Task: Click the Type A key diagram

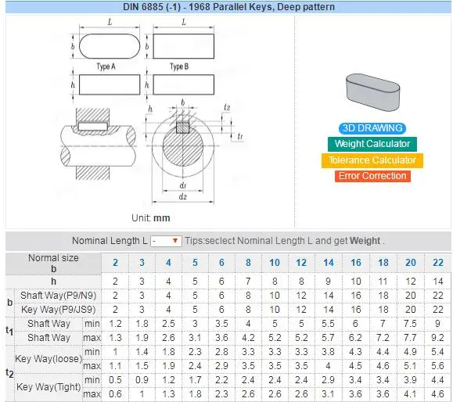Action: coord(110,46)
